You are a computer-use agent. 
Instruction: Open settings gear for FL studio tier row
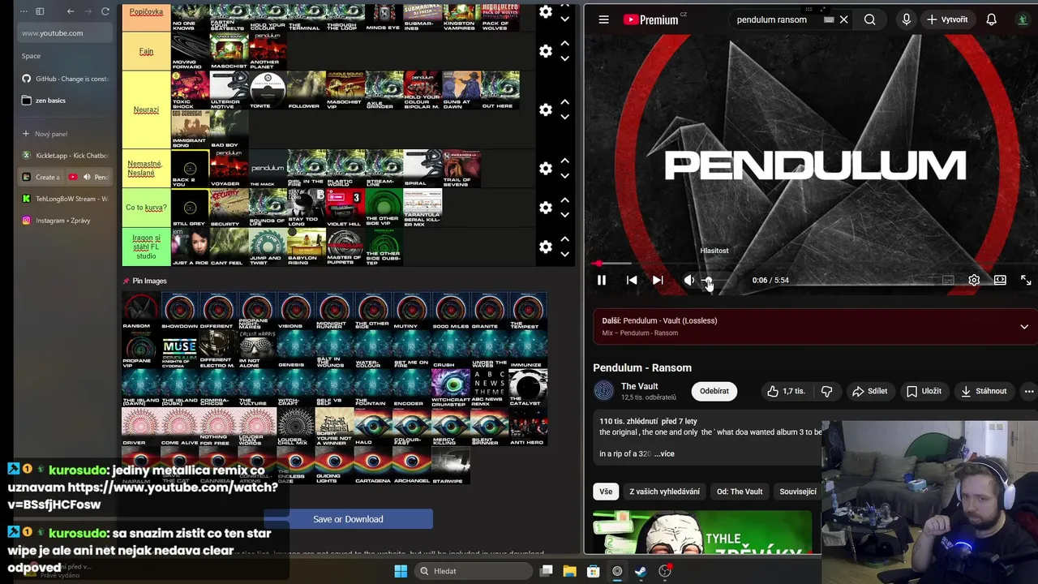[546, 247]
